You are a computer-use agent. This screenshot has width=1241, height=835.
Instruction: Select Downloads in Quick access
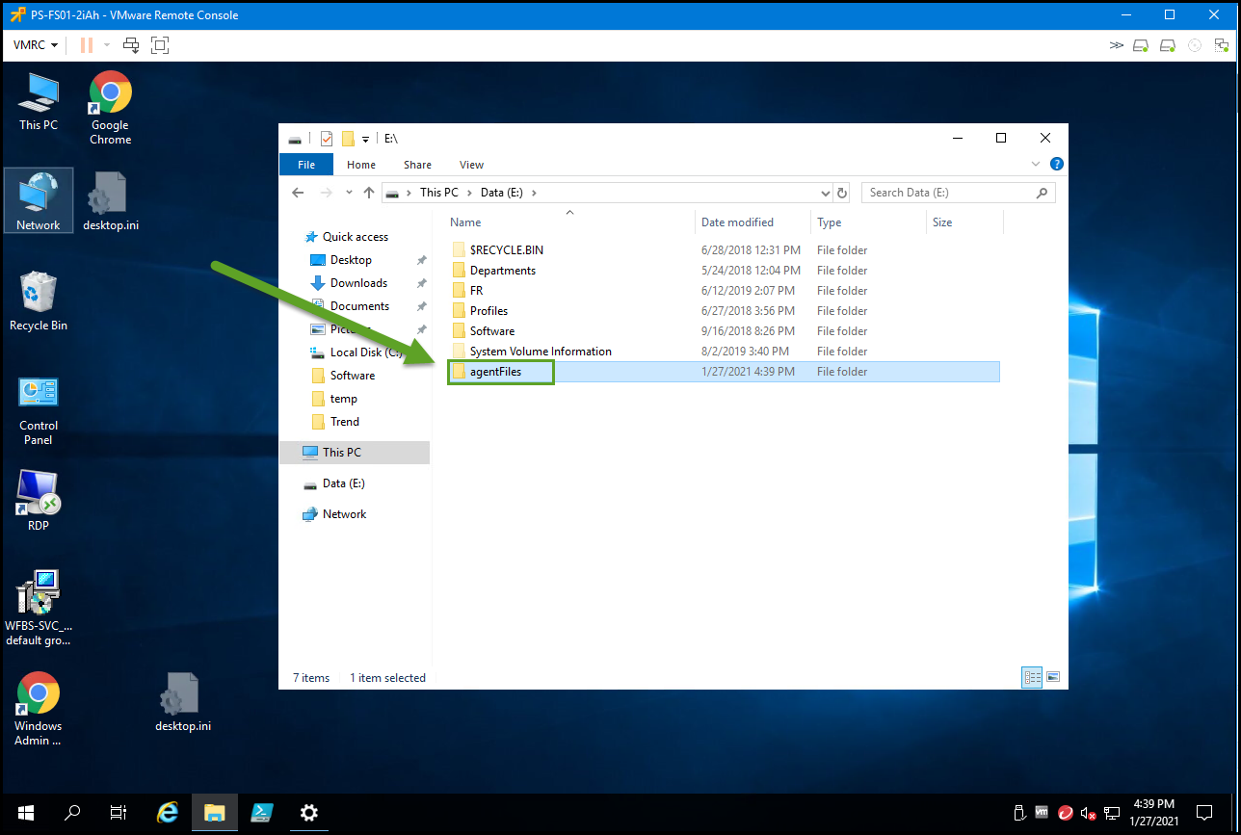point(358,283)
